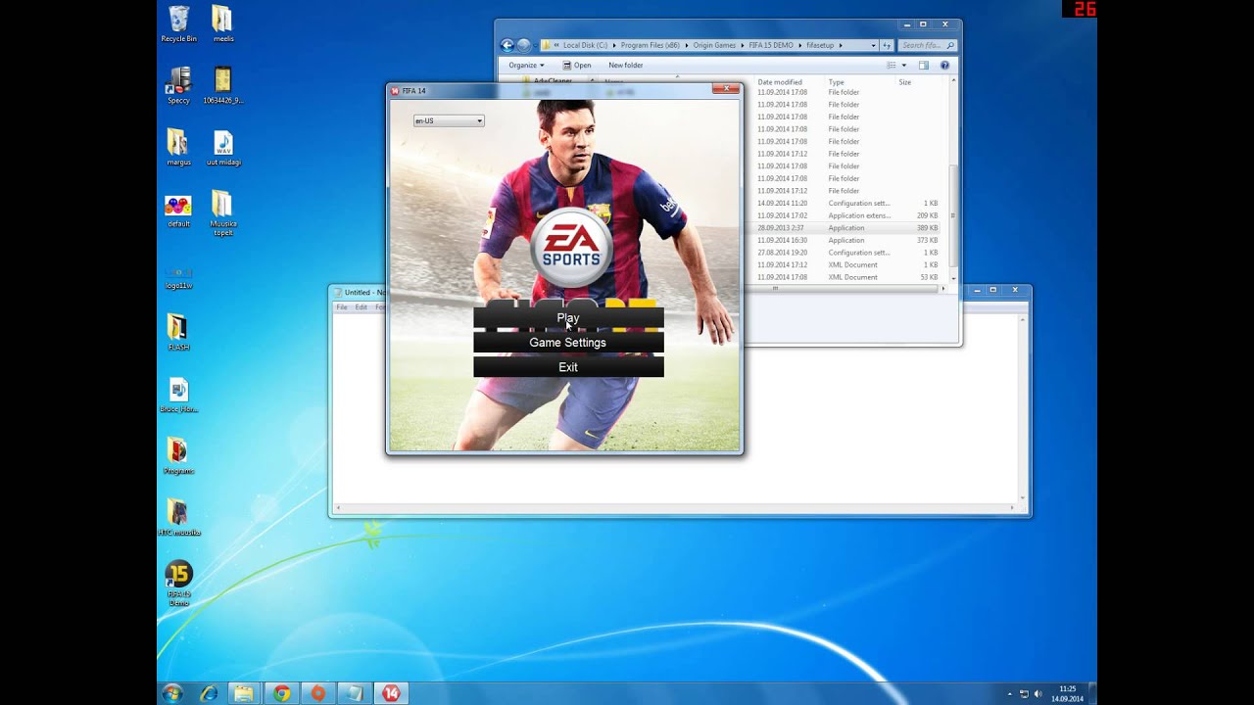Select the FIFA 14 taskbar button
The width and height of the screenshot is (1254, 705).
coord(392,693)
